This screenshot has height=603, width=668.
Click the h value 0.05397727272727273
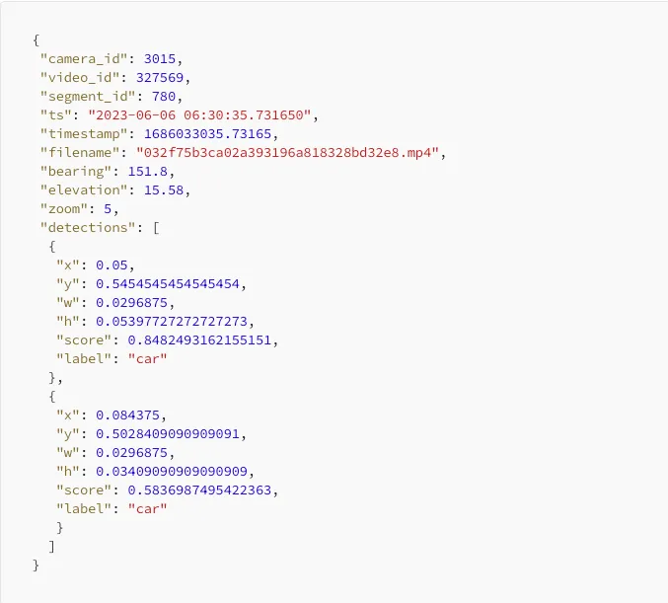(172, 322)
